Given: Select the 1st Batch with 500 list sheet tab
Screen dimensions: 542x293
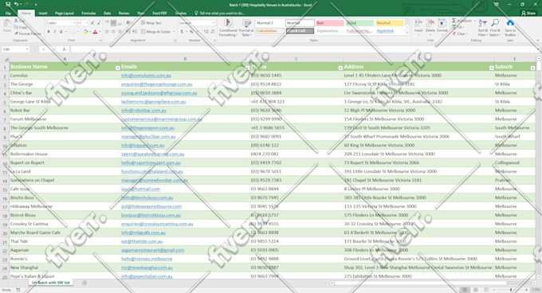Looking at the screenshot, I should pyautogui.click(x=51, y=283).
